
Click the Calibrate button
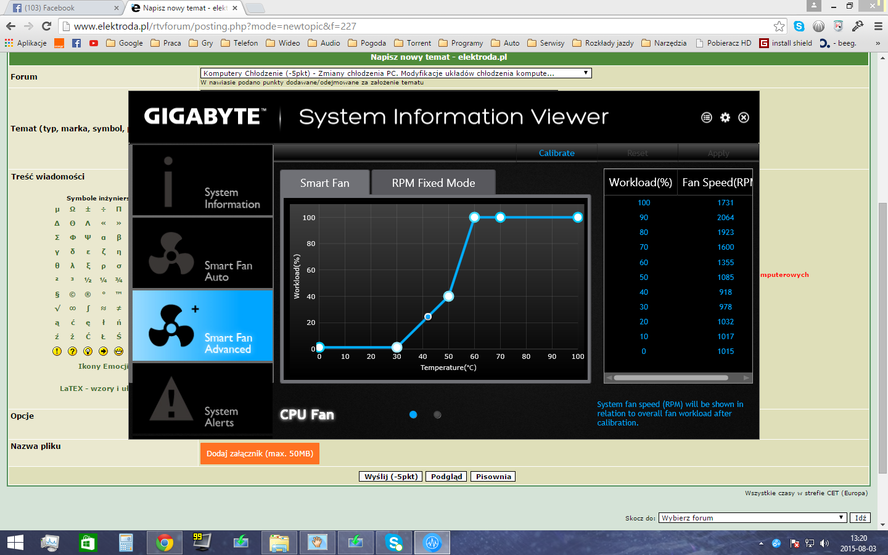[557, 153]
